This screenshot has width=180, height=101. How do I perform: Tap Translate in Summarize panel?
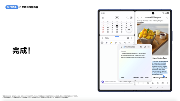[x=136, y=78]
